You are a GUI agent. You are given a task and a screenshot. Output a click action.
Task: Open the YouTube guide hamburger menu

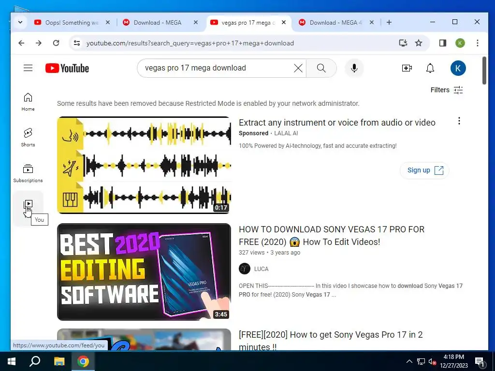tap(28, 68)
